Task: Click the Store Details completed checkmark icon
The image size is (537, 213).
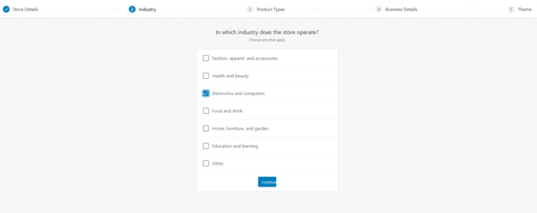Action: (6, 9)
